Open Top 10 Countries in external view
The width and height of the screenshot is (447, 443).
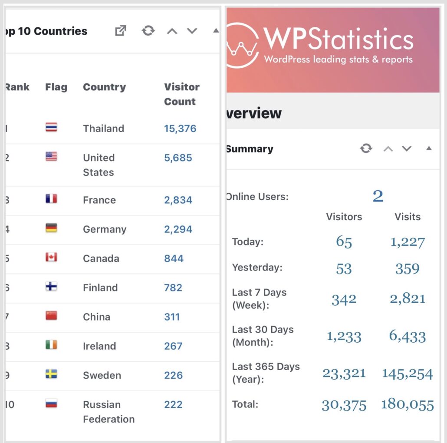(x=120, y=31)
